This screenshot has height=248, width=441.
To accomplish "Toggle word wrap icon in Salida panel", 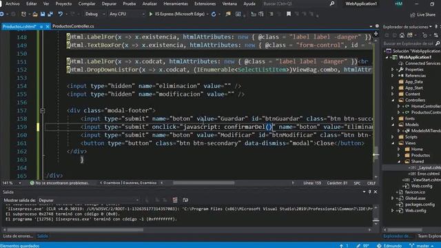I will tap(185, 200).
